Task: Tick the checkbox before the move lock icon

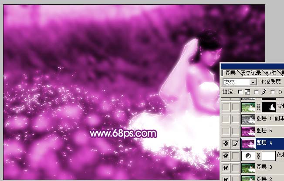Action: click(272, 92)
